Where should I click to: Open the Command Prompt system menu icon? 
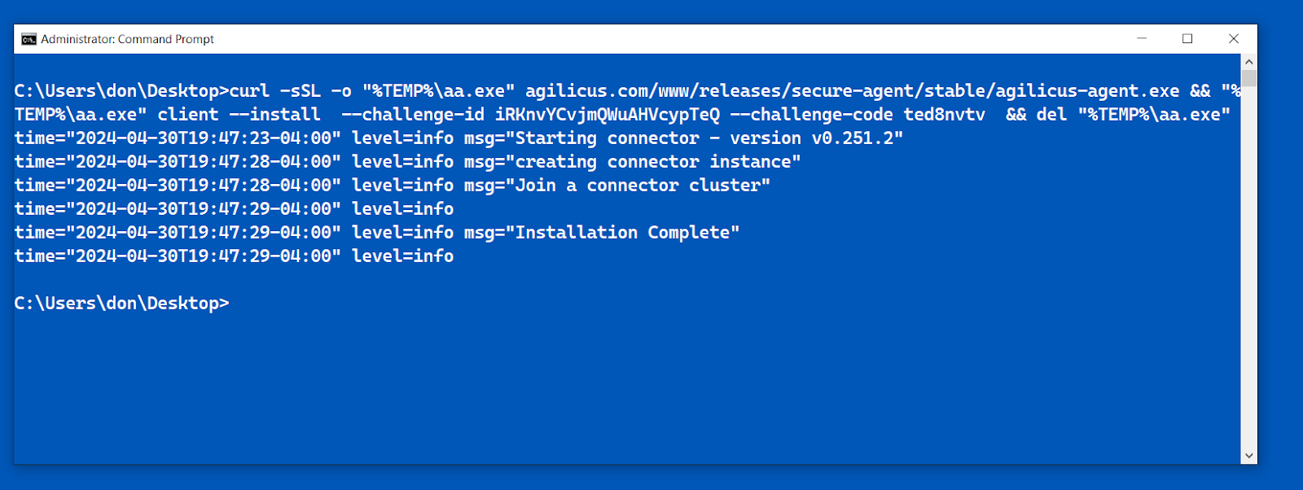(29, 39)
